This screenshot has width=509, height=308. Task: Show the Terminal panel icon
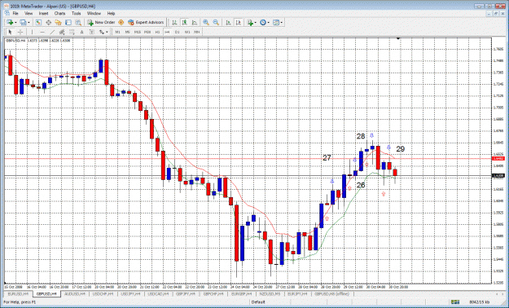coord(68,23)
